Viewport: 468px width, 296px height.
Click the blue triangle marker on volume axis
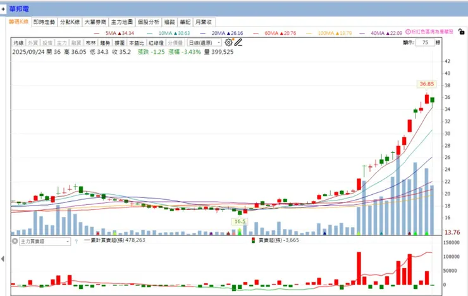[324, 233]
